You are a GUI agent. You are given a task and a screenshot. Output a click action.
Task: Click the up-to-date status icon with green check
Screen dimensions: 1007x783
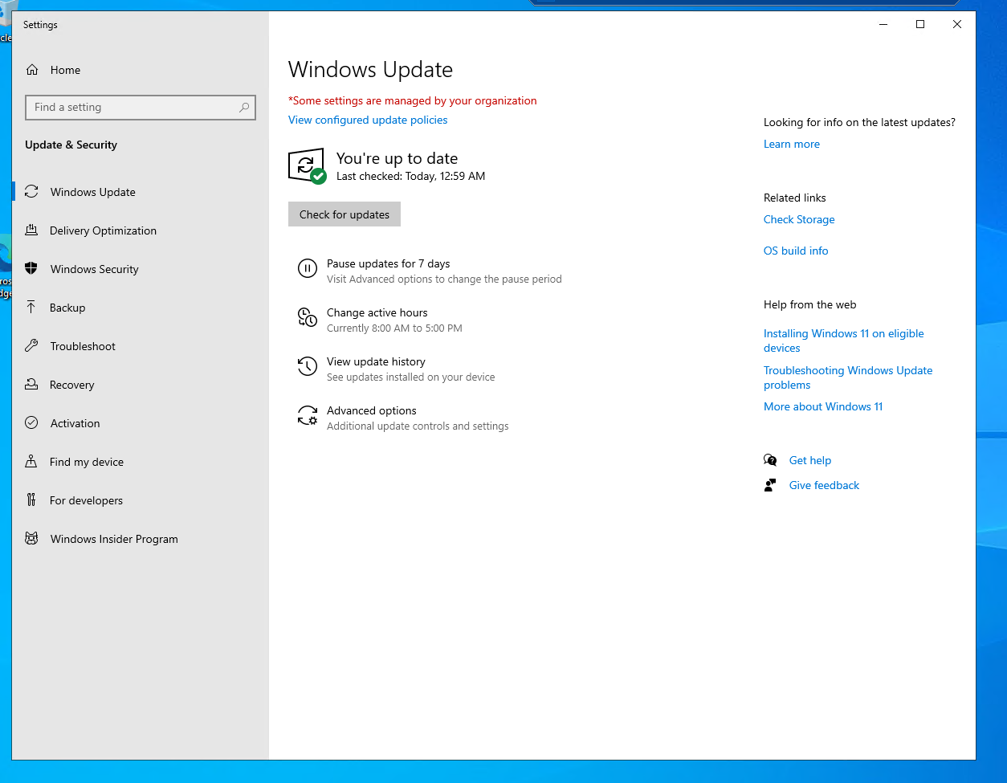[x=307, y=166]
